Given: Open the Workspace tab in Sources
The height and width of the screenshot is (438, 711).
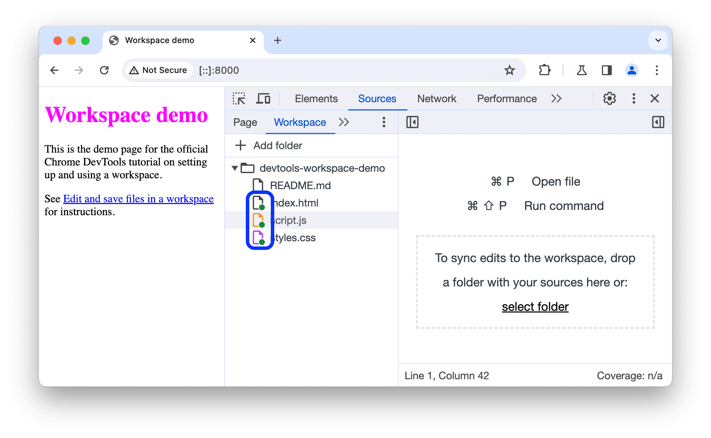Looking at the screenshot, I should coord(300,122).
